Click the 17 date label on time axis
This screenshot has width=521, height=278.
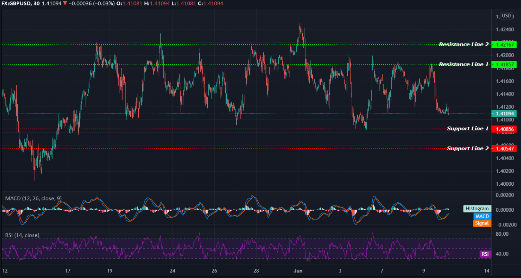68,271
